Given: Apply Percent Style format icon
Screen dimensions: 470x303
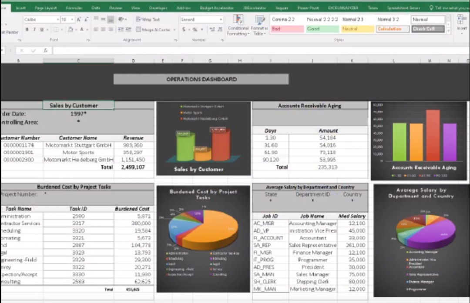Looking at the screenshot, I should (195, 29).
